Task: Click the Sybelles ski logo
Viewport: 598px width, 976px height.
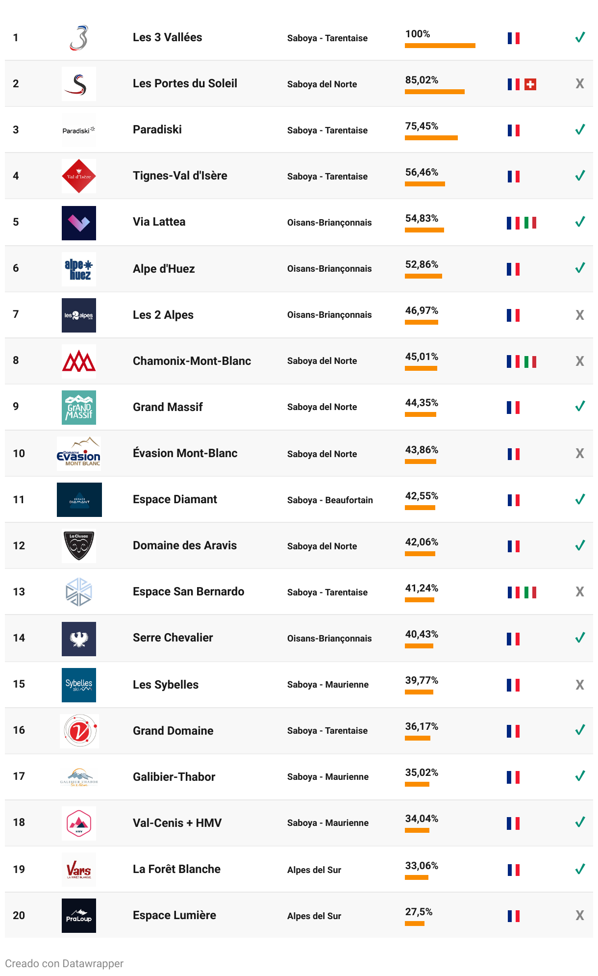Action: 79,685
